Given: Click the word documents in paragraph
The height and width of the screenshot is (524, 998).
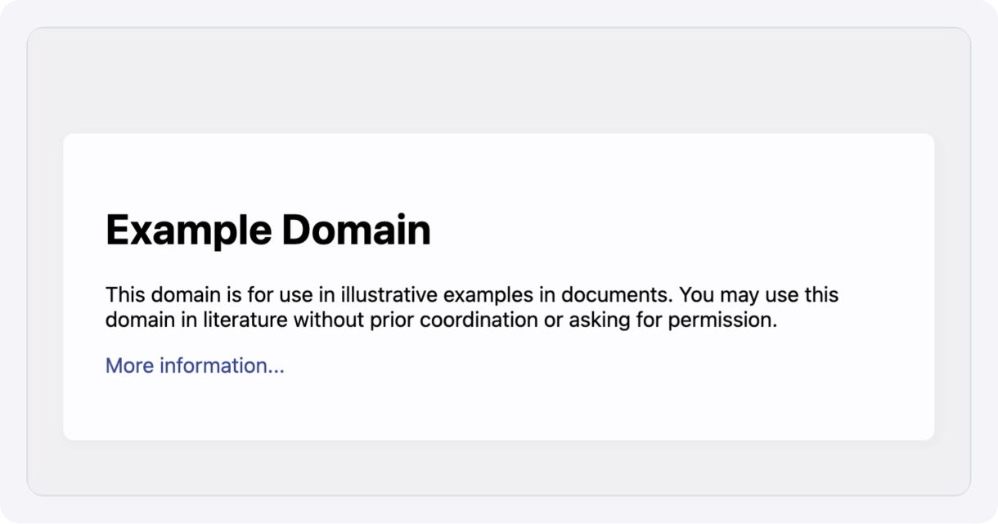Looking at the screenshot, I should (x=617, y=294).
